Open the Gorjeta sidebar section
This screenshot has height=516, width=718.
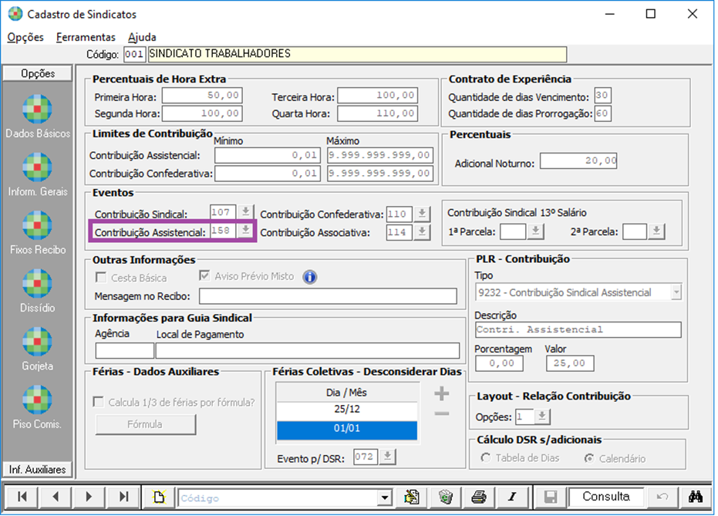point(37,349)
